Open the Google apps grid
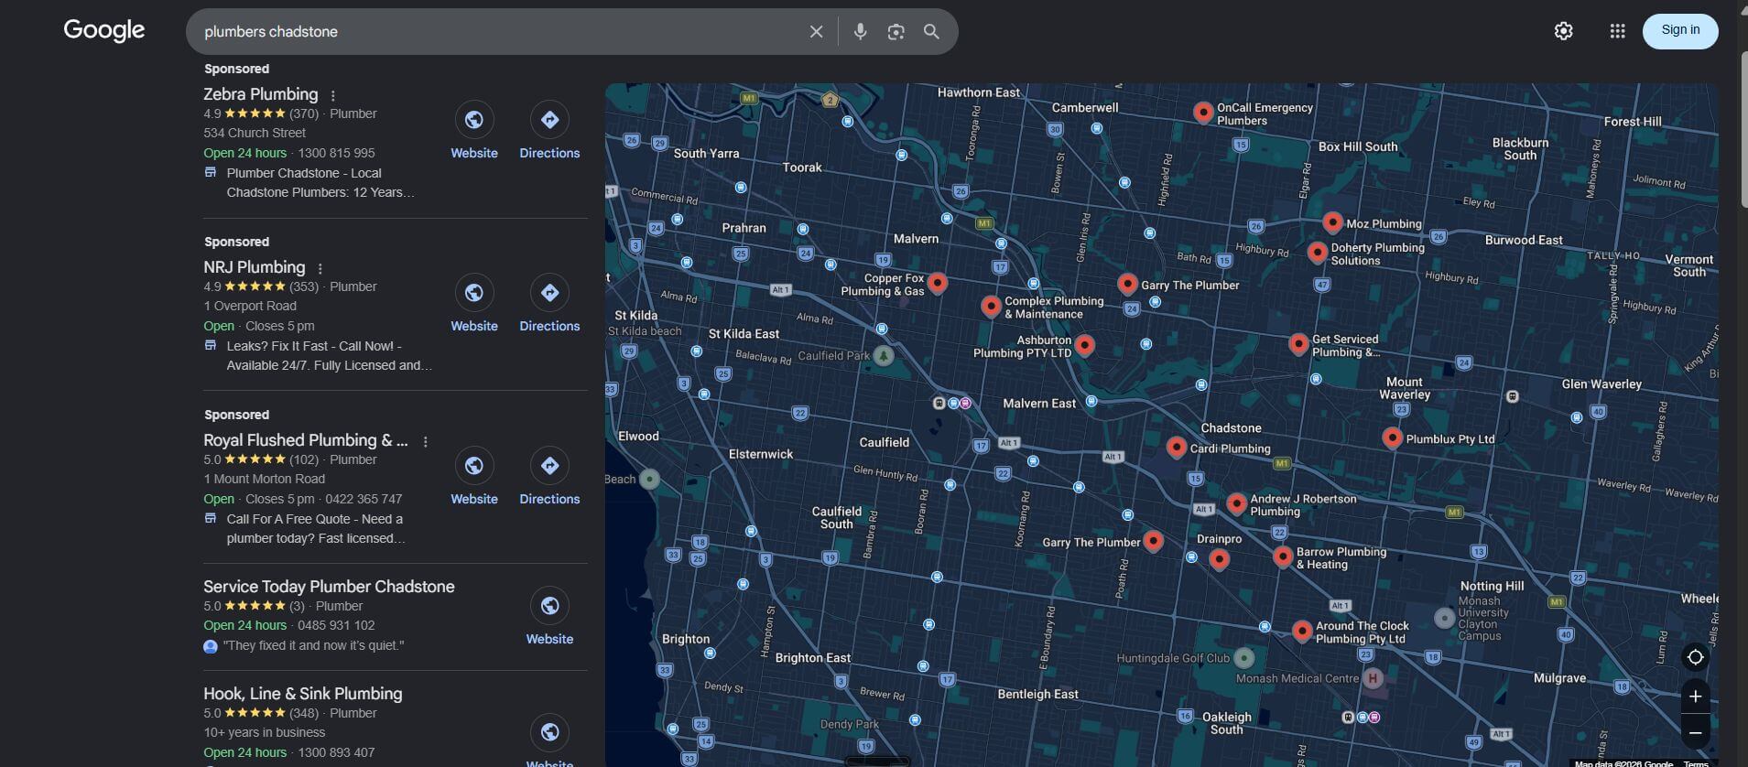The width and height of the screenshot is (1748, 767). pos(1617,31)
